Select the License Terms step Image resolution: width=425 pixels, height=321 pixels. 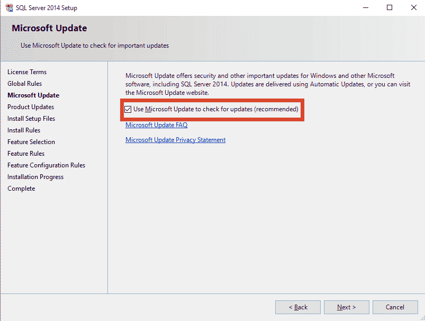pyautogui.click(x=27, y=72)
